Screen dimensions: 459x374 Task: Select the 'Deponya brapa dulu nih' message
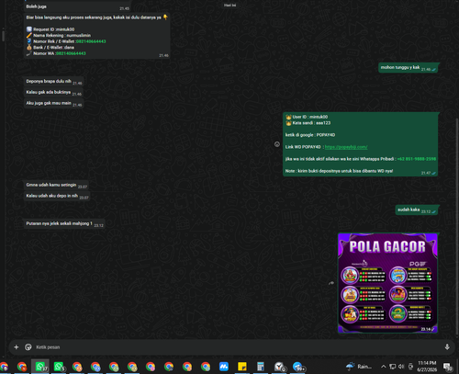(x=54, y=82)
